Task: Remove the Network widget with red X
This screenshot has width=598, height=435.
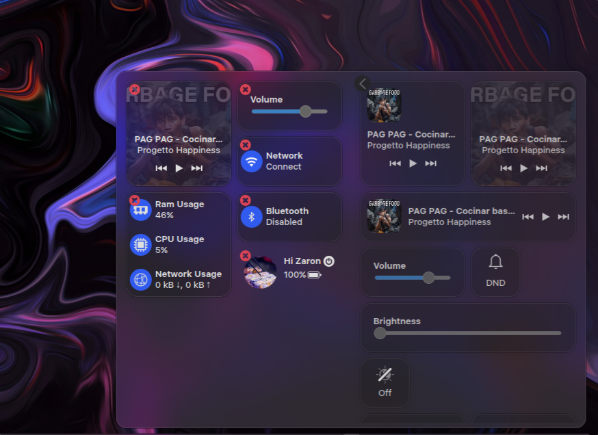Action: point(245,145)
